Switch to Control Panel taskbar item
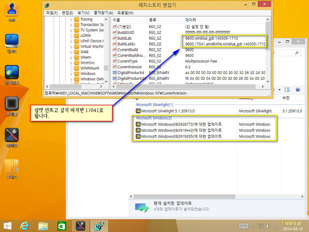 click(81, 226)
